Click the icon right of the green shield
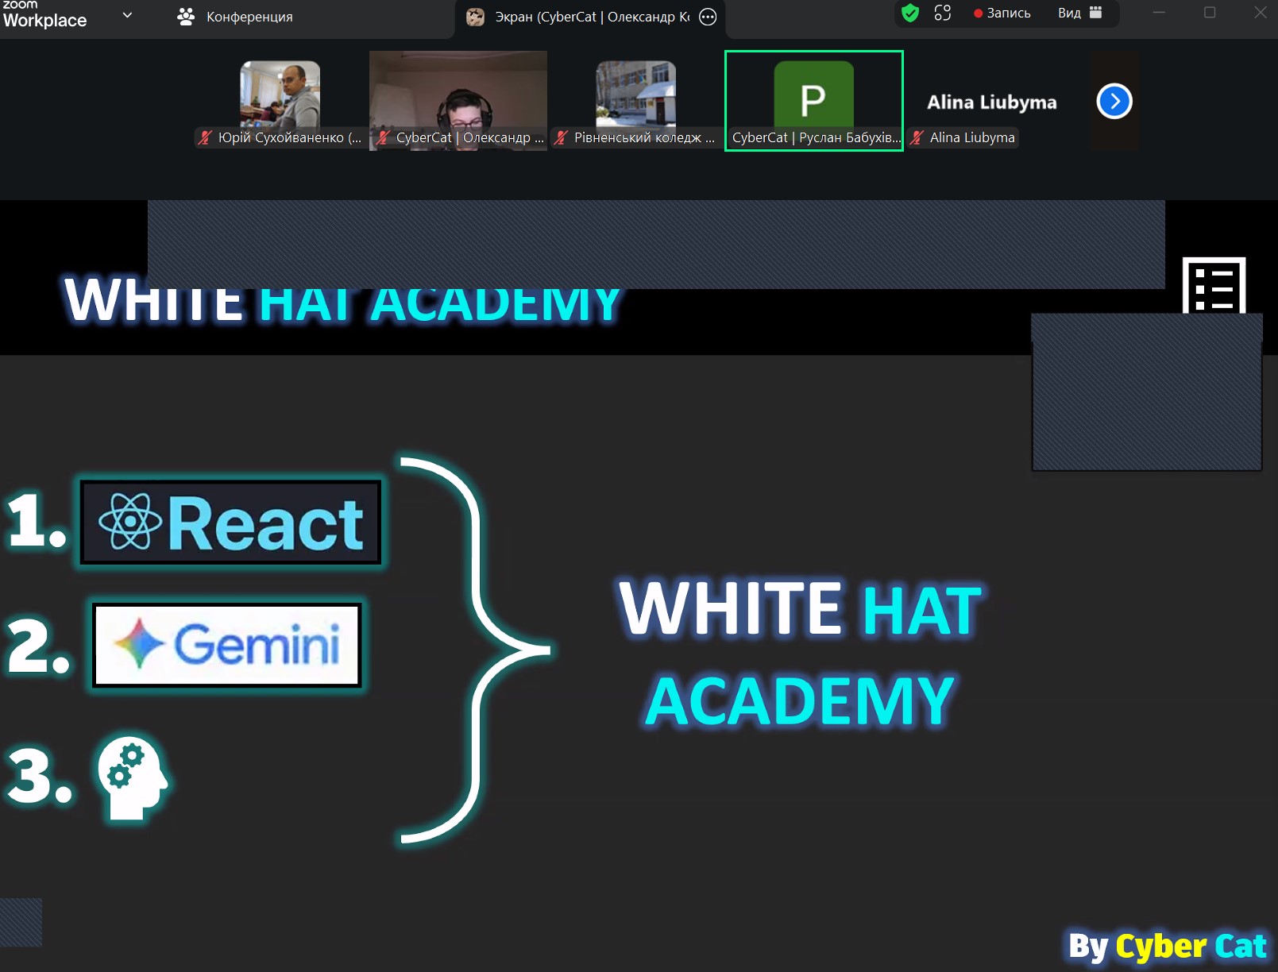 click(x=943, y=13)
